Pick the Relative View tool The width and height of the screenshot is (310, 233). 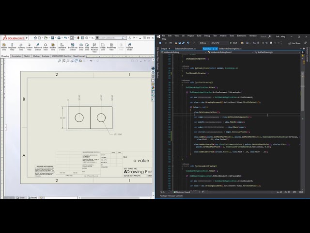click(53, 47)
